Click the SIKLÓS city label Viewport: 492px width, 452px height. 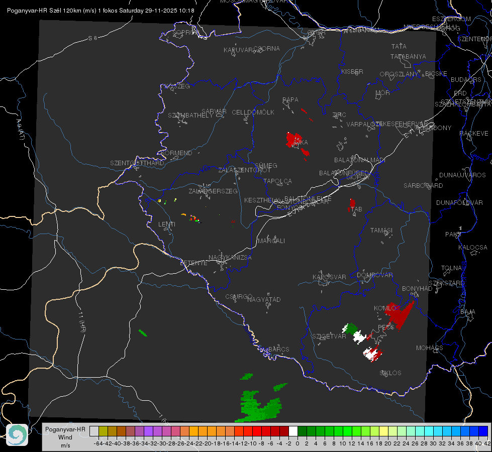click(390, 373)
